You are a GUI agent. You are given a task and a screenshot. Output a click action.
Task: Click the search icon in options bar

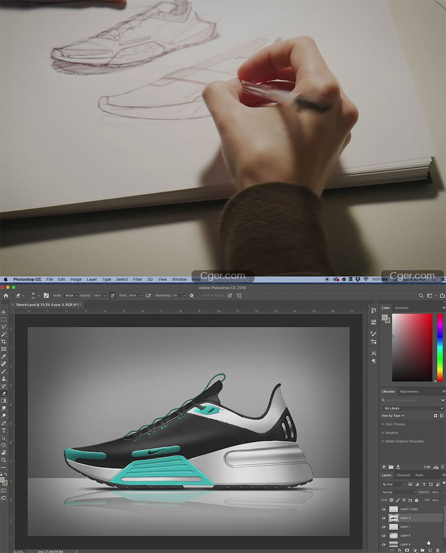pos(421,296)
